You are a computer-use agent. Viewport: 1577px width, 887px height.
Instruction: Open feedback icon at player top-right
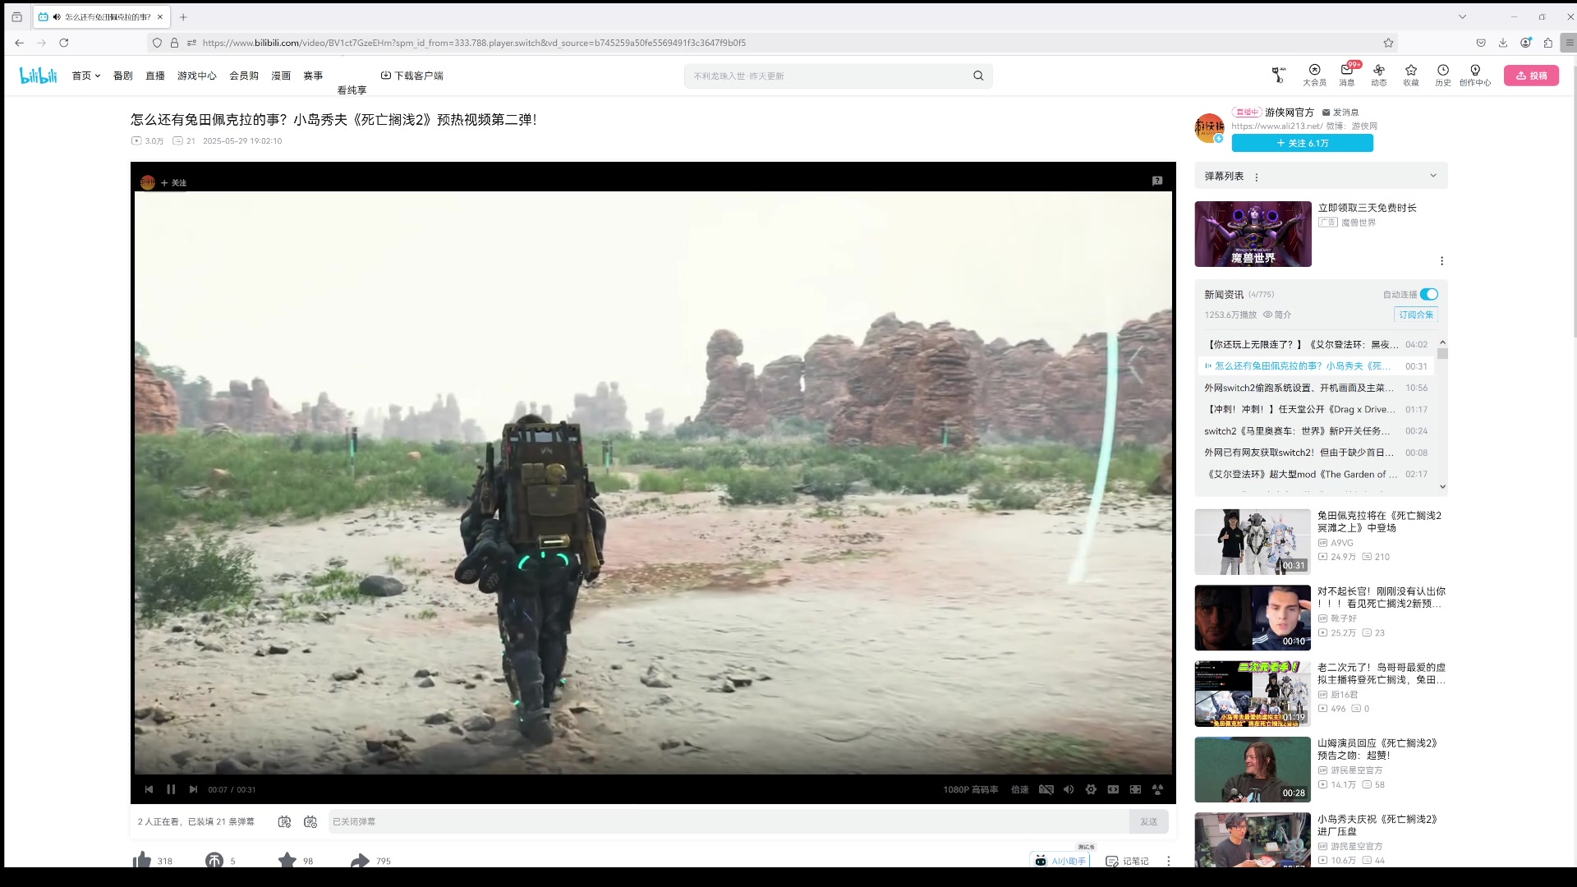click(x=1157, y=181)
